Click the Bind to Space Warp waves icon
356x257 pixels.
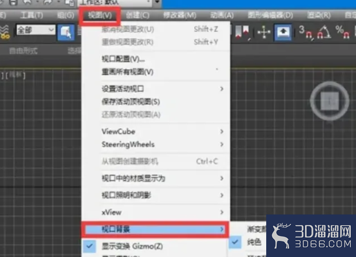[x=5, y=32]
